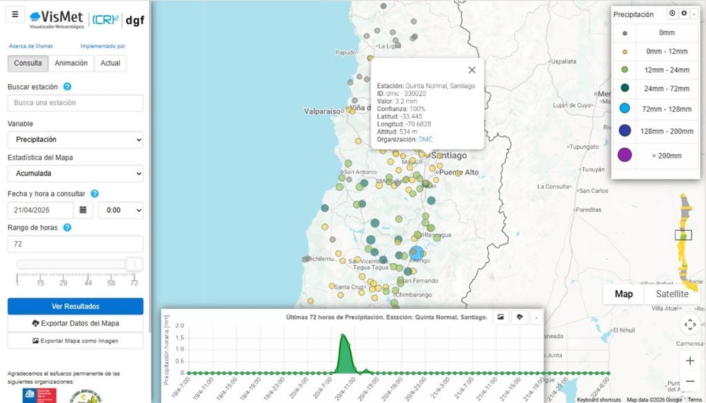Follow the DMC organization link in popup
706x403 pixels.
pos(425,139)
